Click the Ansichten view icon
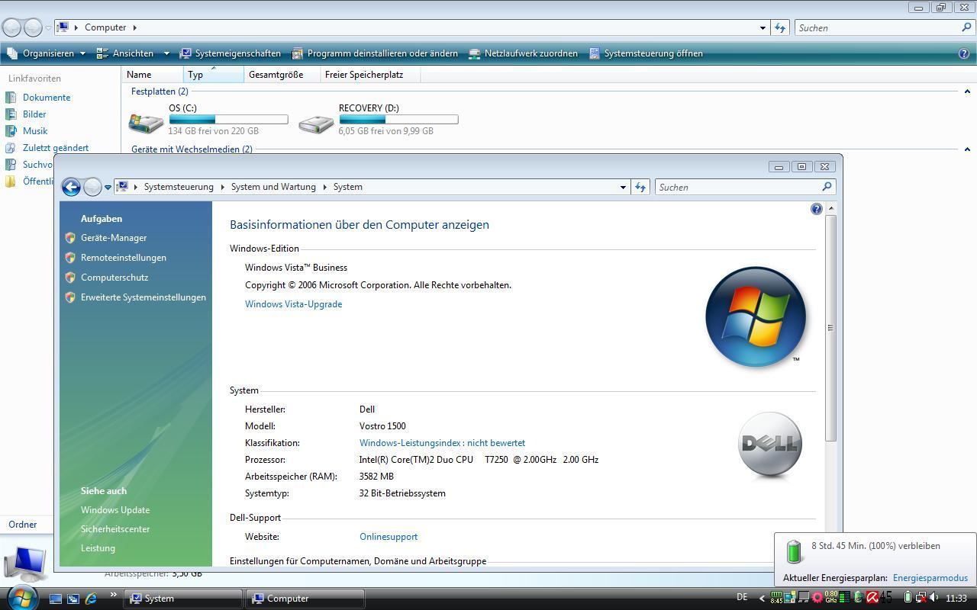Screen dimensions: 977x610 (102, 53)
